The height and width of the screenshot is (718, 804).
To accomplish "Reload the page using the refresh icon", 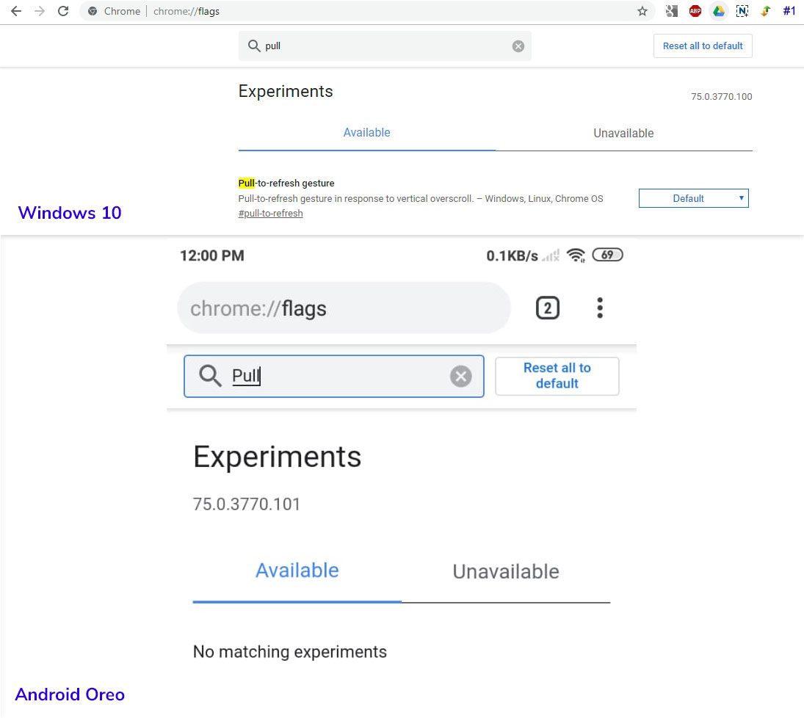I will (63, 11).
